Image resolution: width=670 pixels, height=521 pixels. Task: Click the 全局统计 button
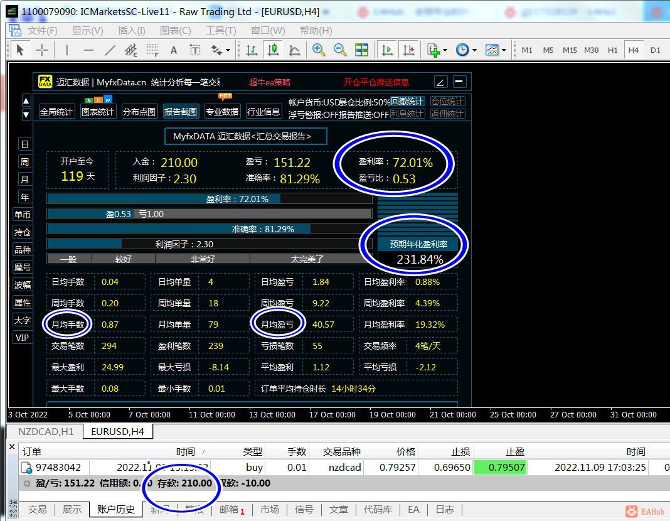56,112
